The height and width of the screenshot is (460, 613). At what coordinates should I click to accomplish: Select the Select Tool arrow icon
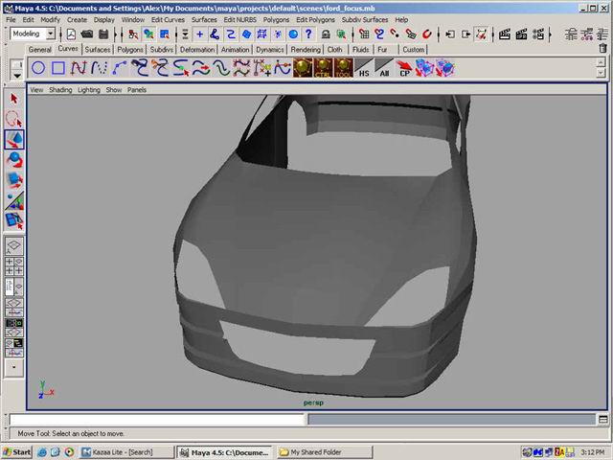pyautogui.click(x=14, y=99)
